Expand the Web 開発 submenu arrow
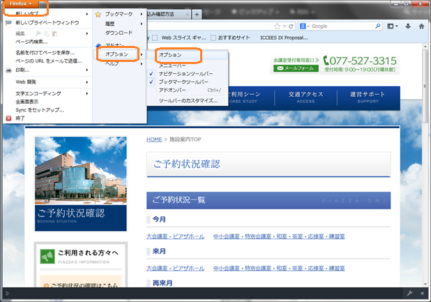This screenshot has height=302, width=431. point(87,82)
